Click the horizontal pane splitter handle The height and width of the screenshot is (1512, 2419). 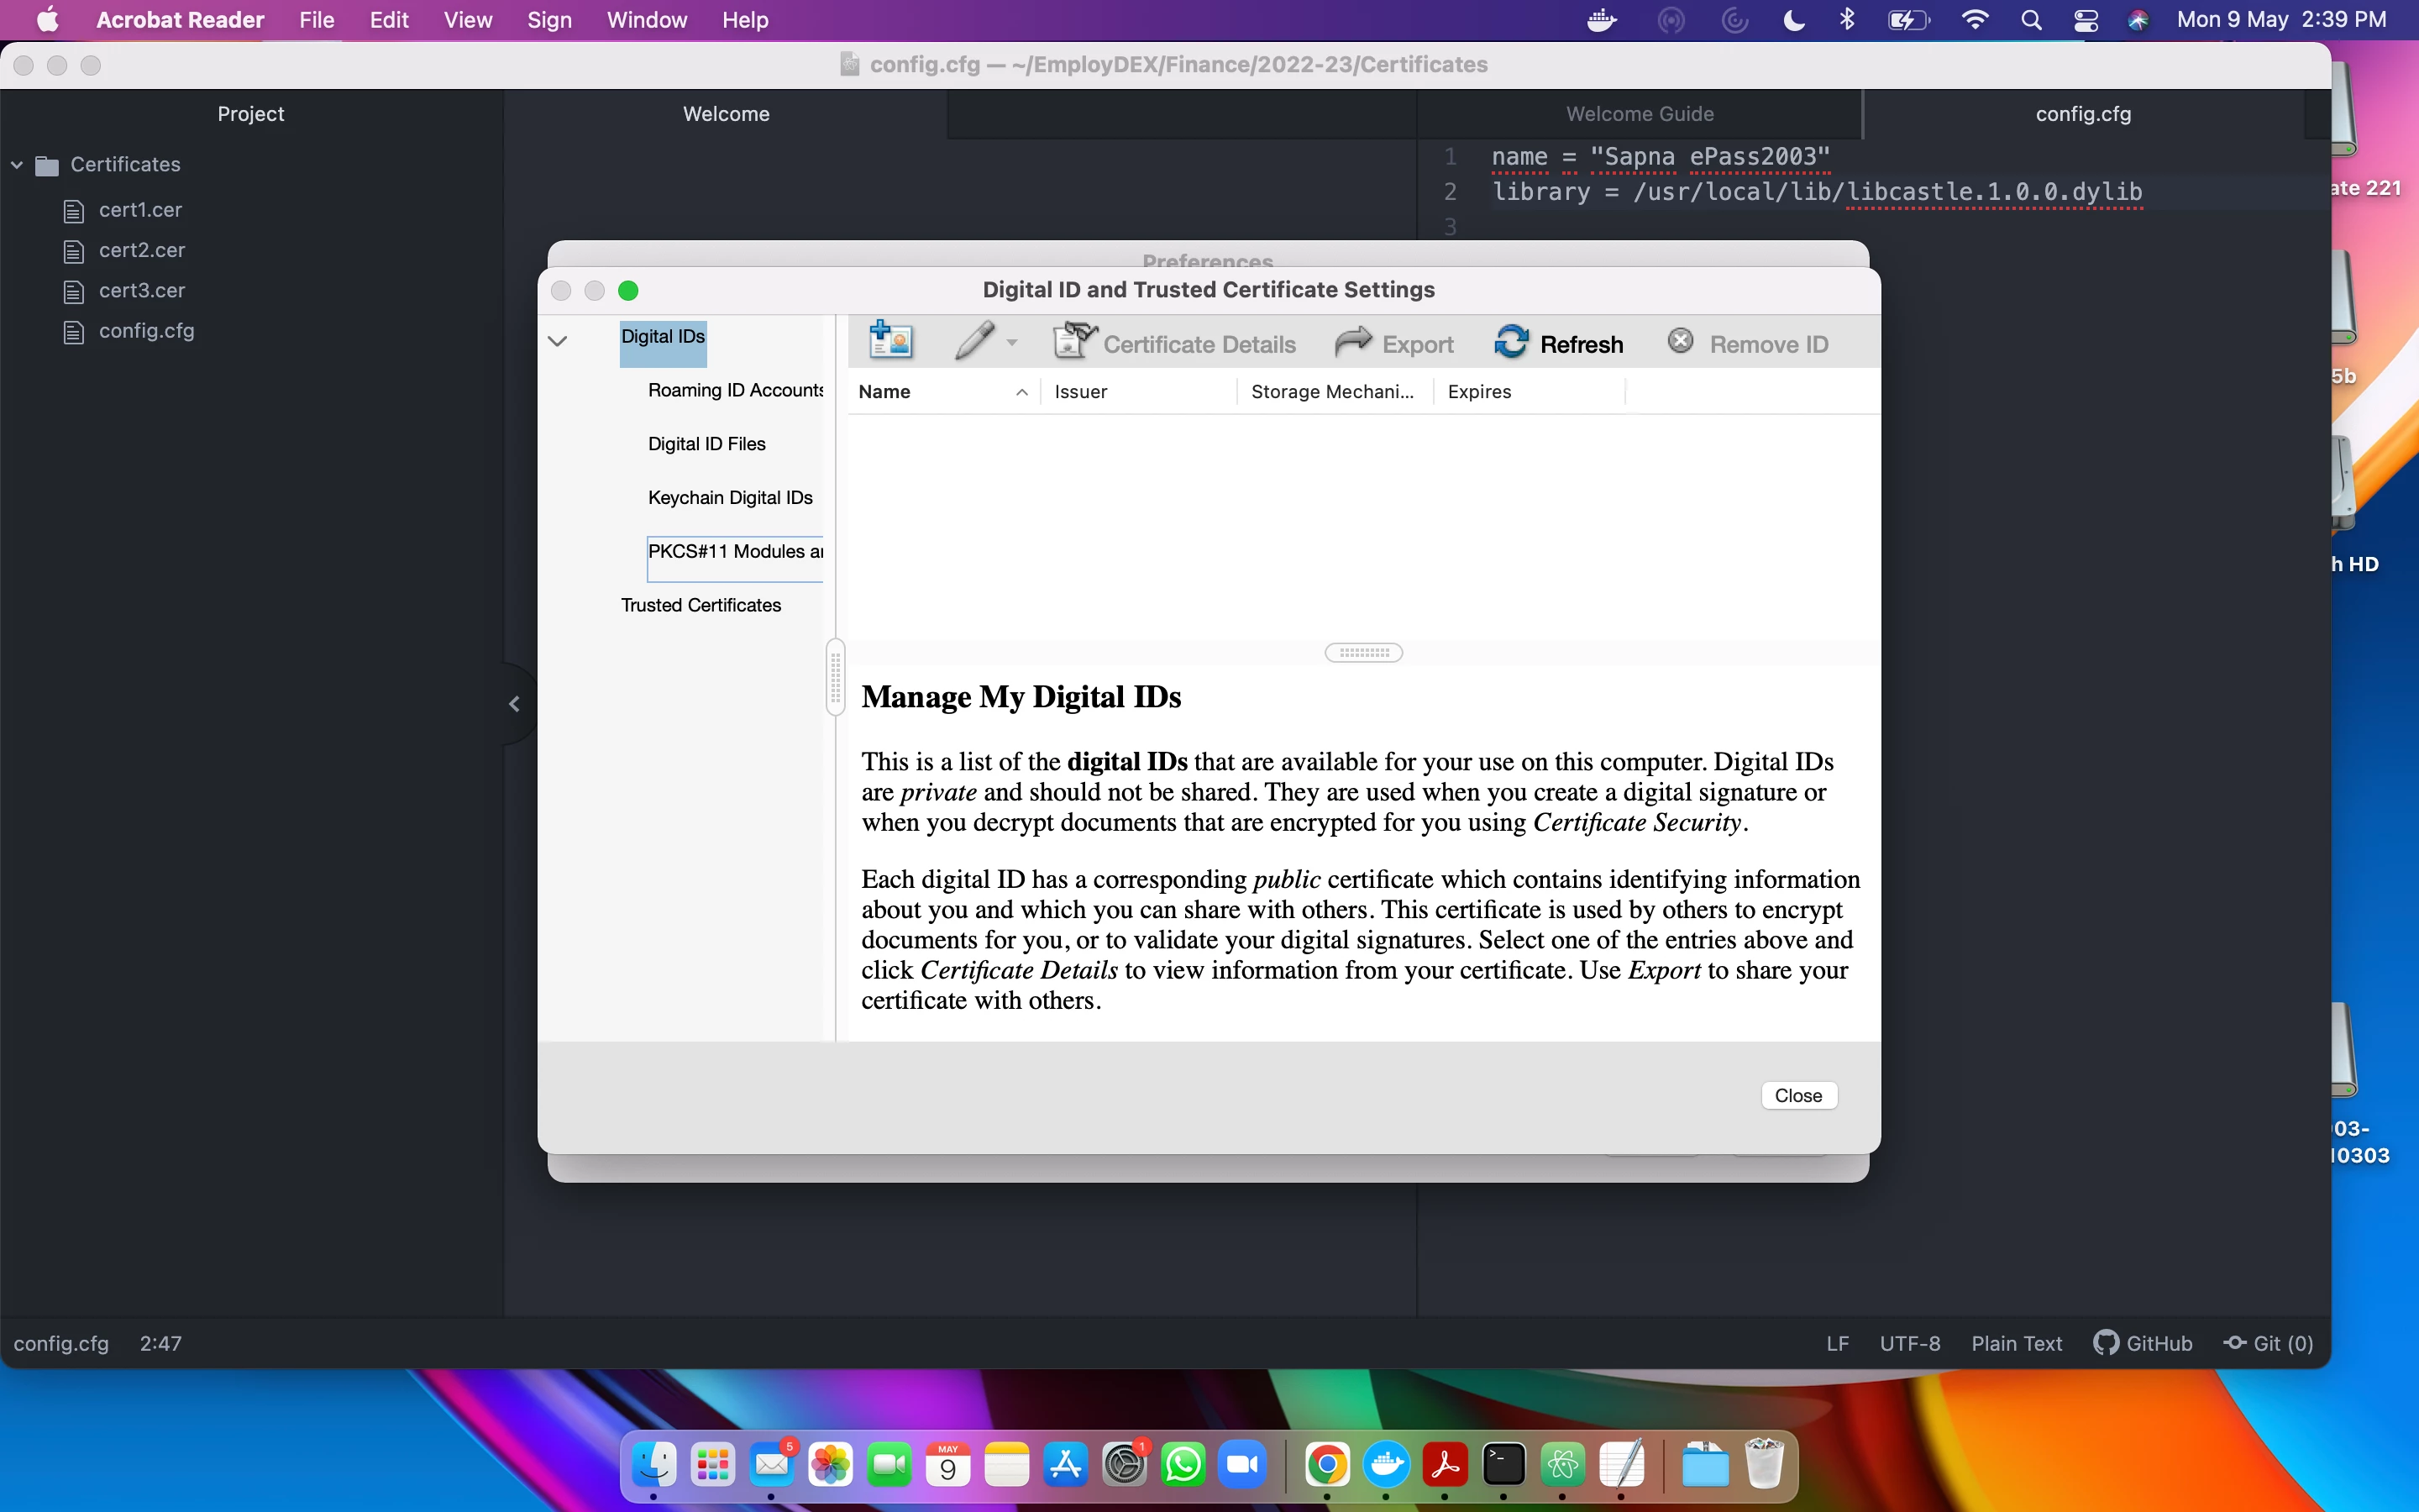click(x=1362, y=653)
